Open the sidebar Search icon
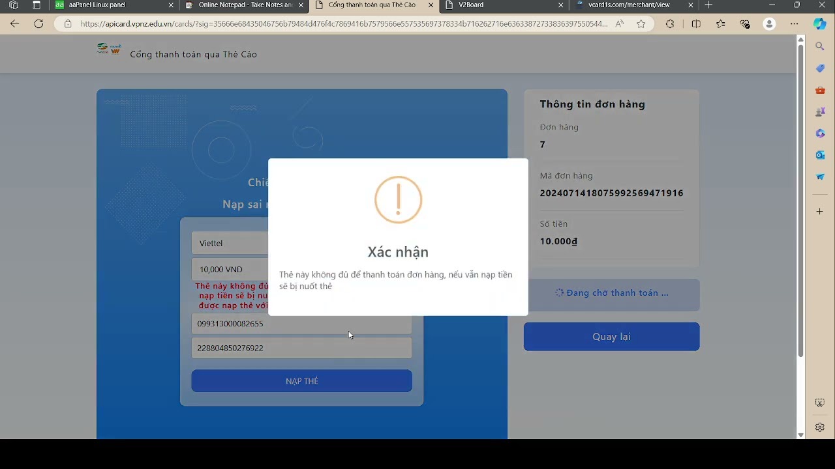The height and width of the screenshot is (469, 835). (820, 46)
